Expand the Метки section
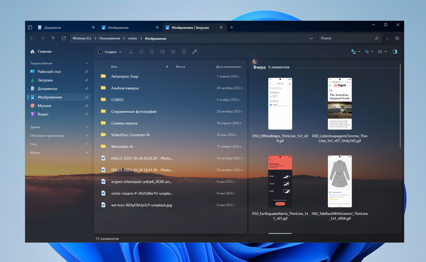426x262 pixels. (87, 153)
